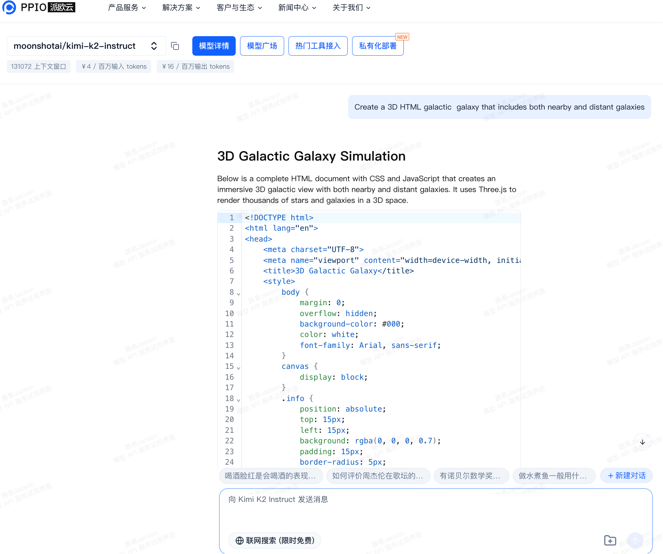Collapse the canvas CSS block at line 15
Viewport: 663px width, 554px height.
coord(239,368)
